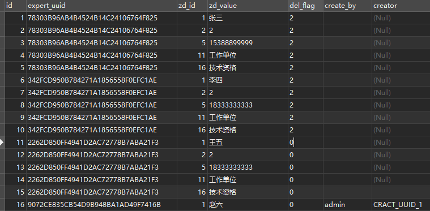Select the cell containing 王五

(248, 143)
